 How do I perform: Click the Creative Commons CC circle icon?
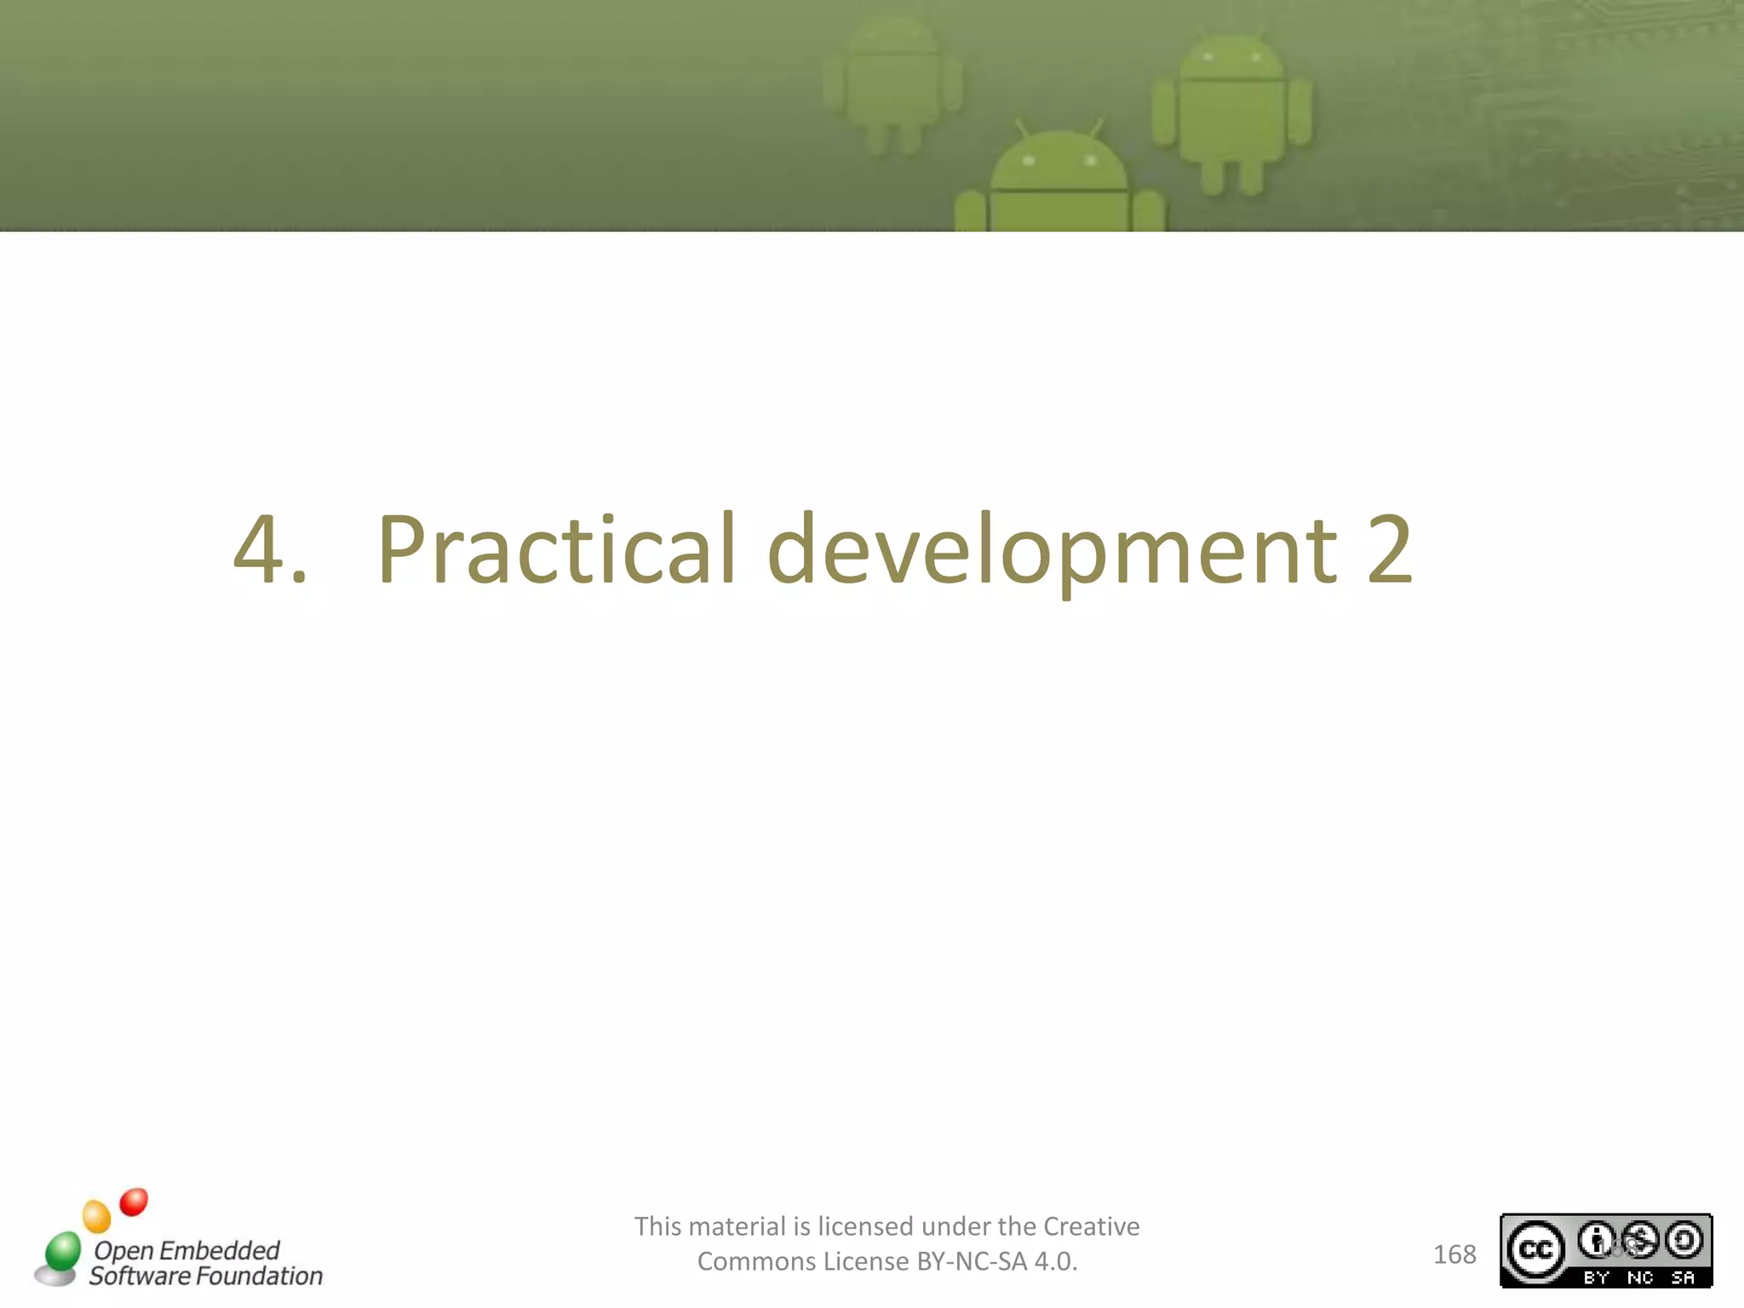click(x=1535, y=1249)
